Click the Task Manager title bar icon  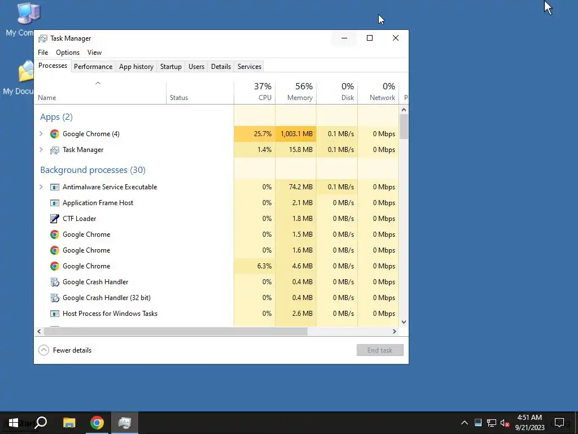tap(43, 38)
